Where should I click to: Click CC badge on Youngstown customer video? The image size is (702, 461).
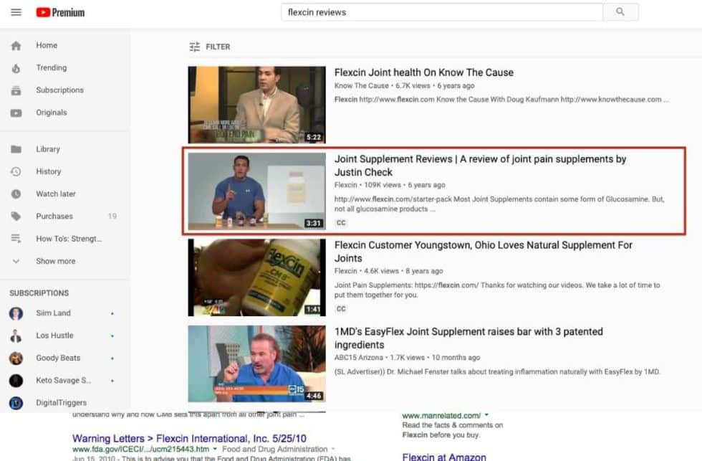tap(341, 309)
